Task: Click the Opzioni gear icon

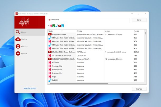Action: point(18,53)
